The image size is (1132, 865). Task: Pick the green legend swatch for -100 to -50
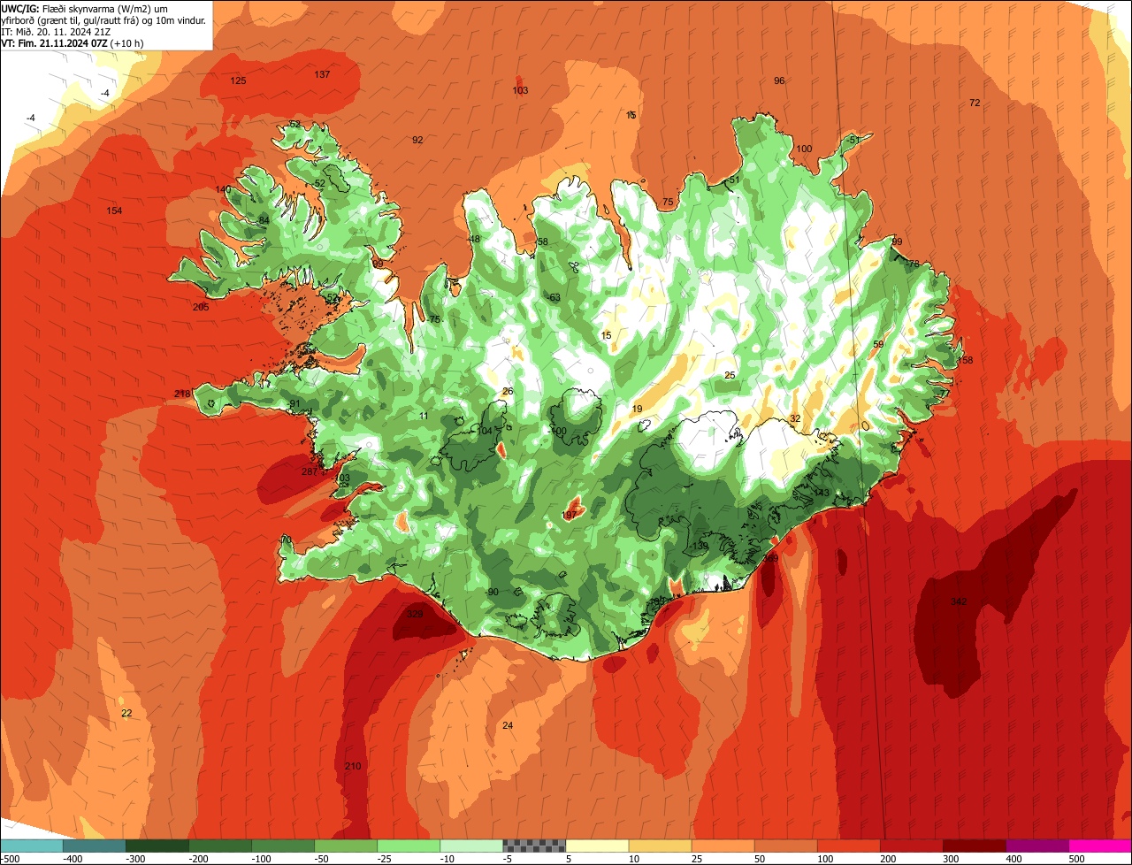[283, 846]
